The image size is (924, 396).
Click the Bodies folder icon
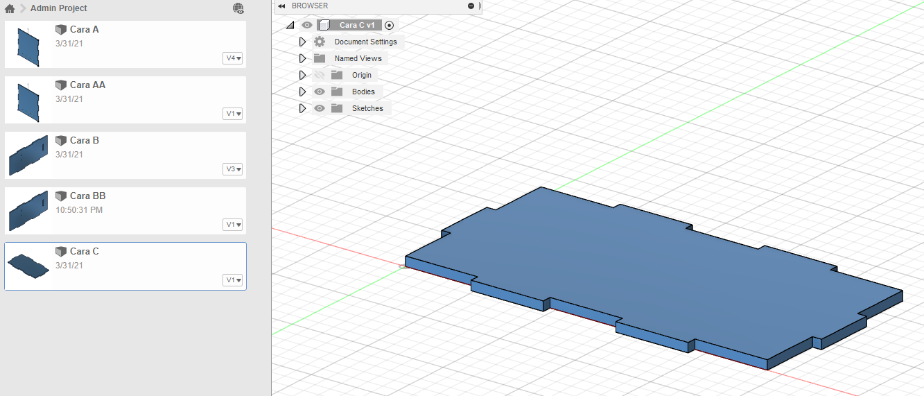tap(337, 92)
